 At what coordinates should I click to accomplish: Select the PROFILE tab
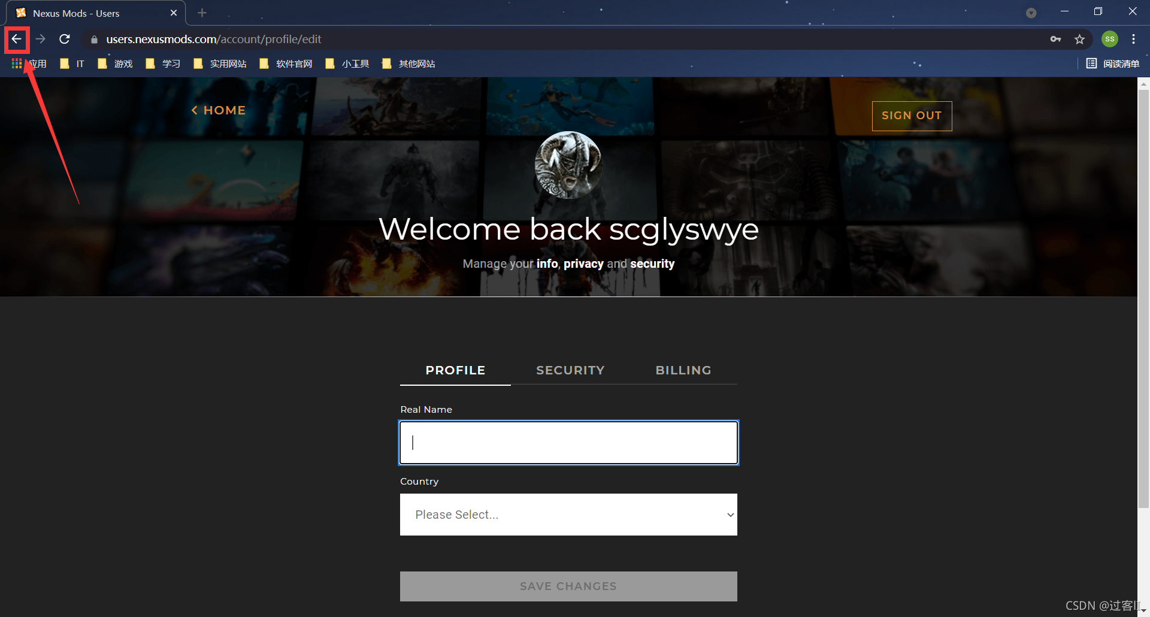click(x=455, y=370)
